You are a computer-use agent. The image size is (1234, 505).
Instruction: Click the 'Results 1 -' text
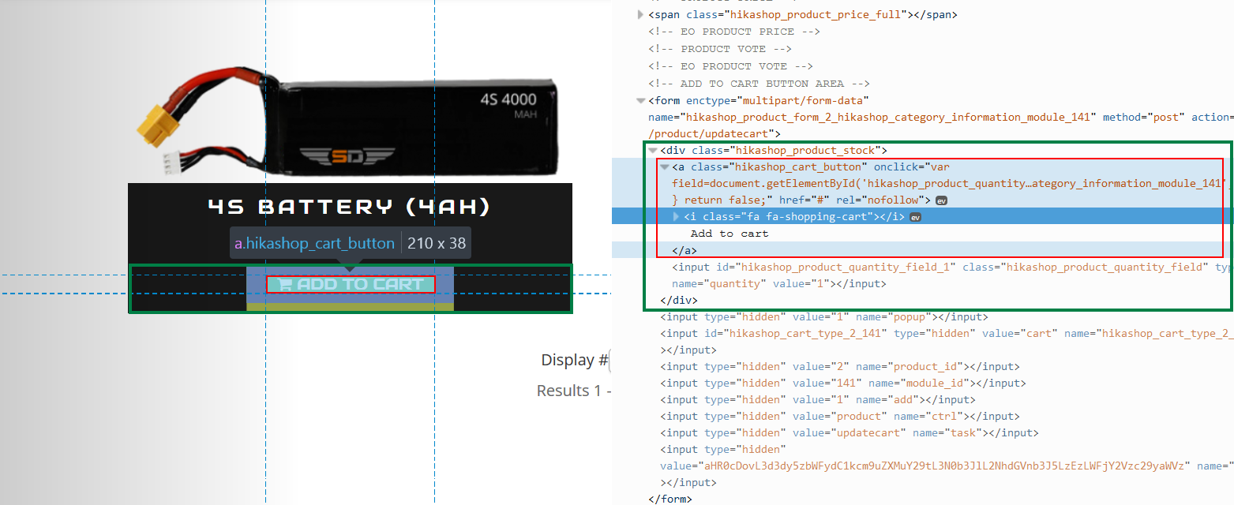tap(574, 391)
